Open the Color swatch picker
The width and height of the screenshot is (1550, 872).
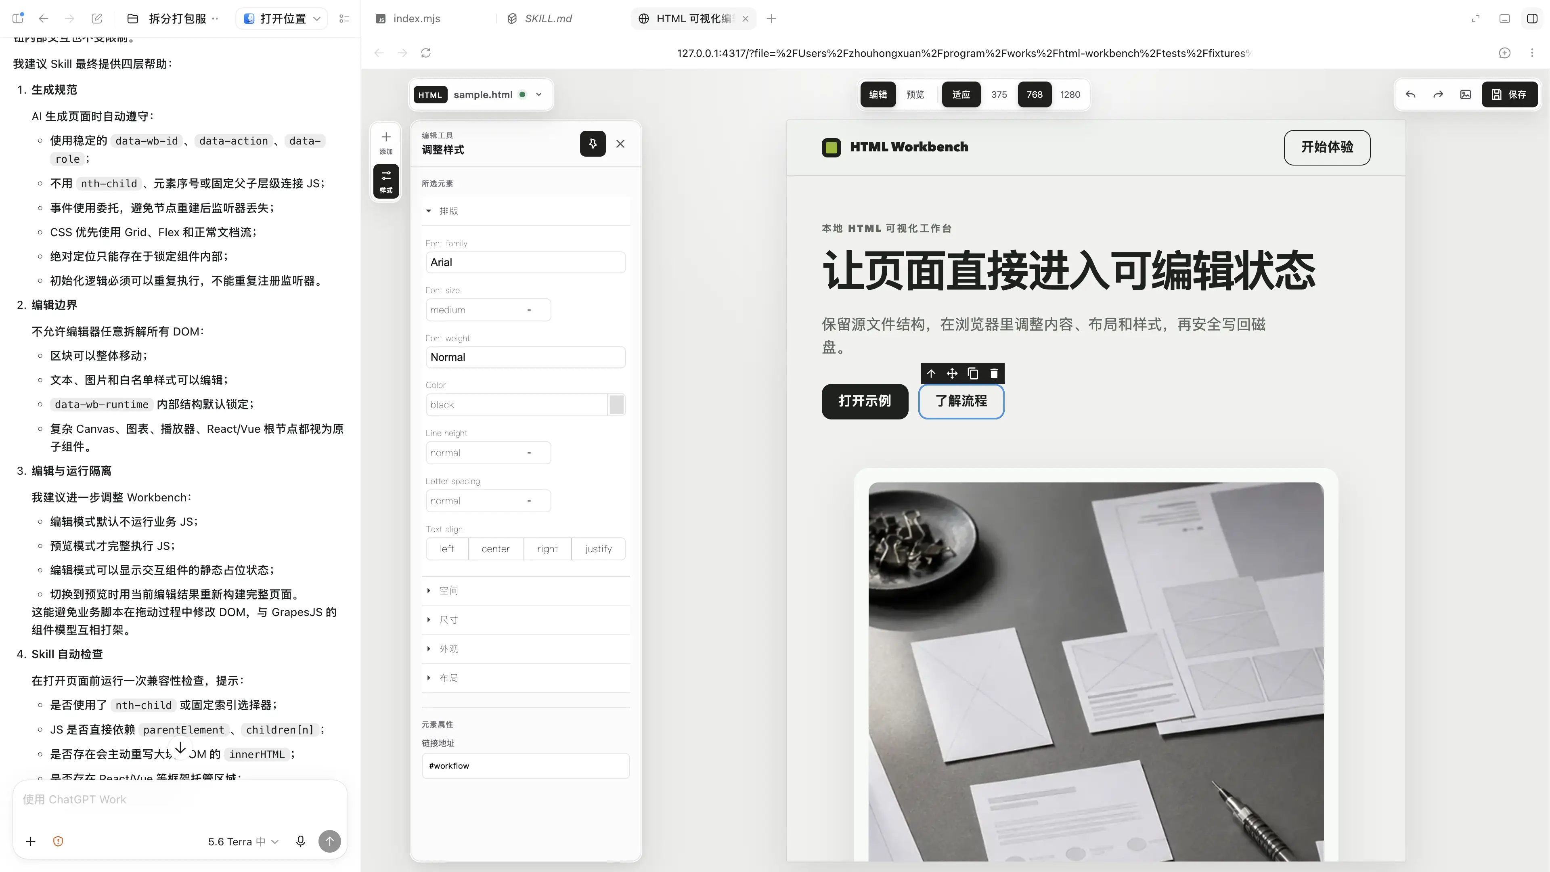pyautogui.click(x=616, y=405)
